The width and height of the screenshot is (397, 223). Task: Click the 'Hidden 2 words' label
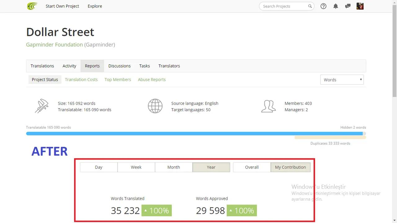[353, 127]
